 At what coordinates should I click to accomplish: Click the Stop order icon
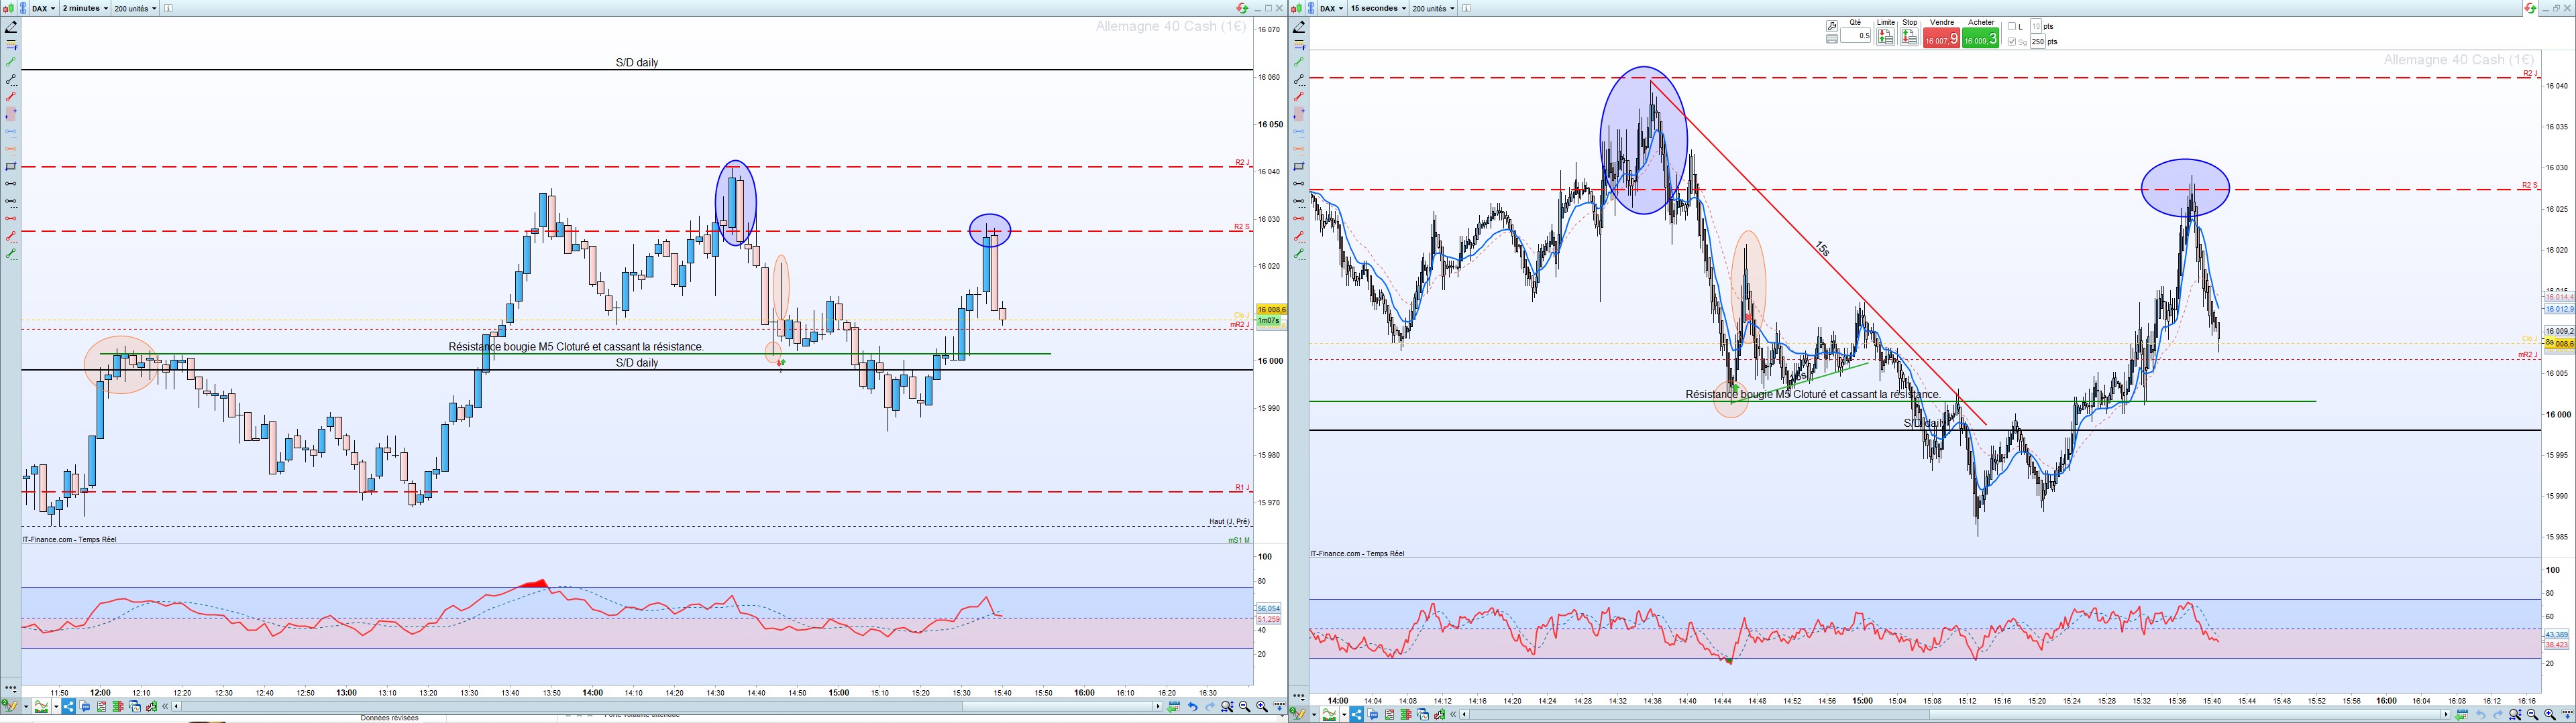tap(1909, 37)
